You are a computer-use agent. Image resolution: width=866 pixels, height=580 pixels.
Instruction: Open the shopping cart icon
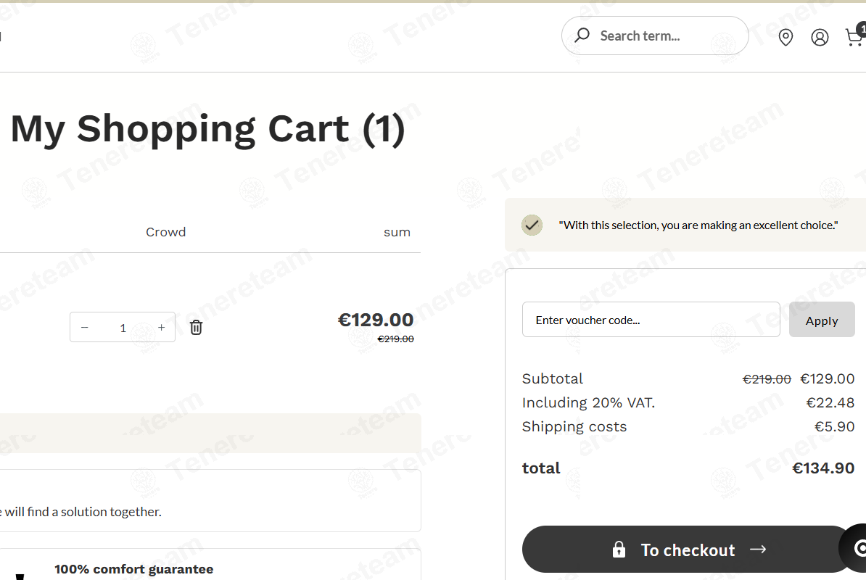[855, 36]
